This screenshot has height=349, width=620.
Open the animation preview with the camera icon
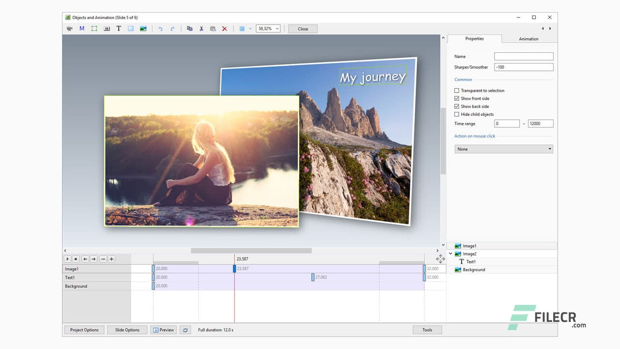pos(69,29)
